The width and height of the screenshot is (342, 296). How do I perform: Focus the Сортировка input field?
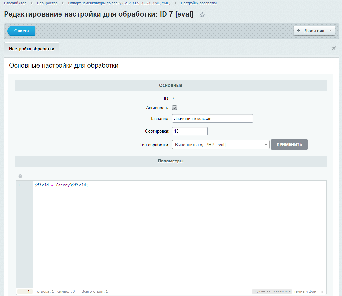pyautogui.click(x=190, y=131)
